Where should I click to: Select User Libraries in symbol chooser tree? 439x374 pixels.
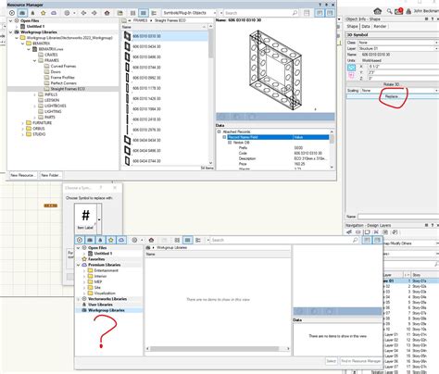100,305
